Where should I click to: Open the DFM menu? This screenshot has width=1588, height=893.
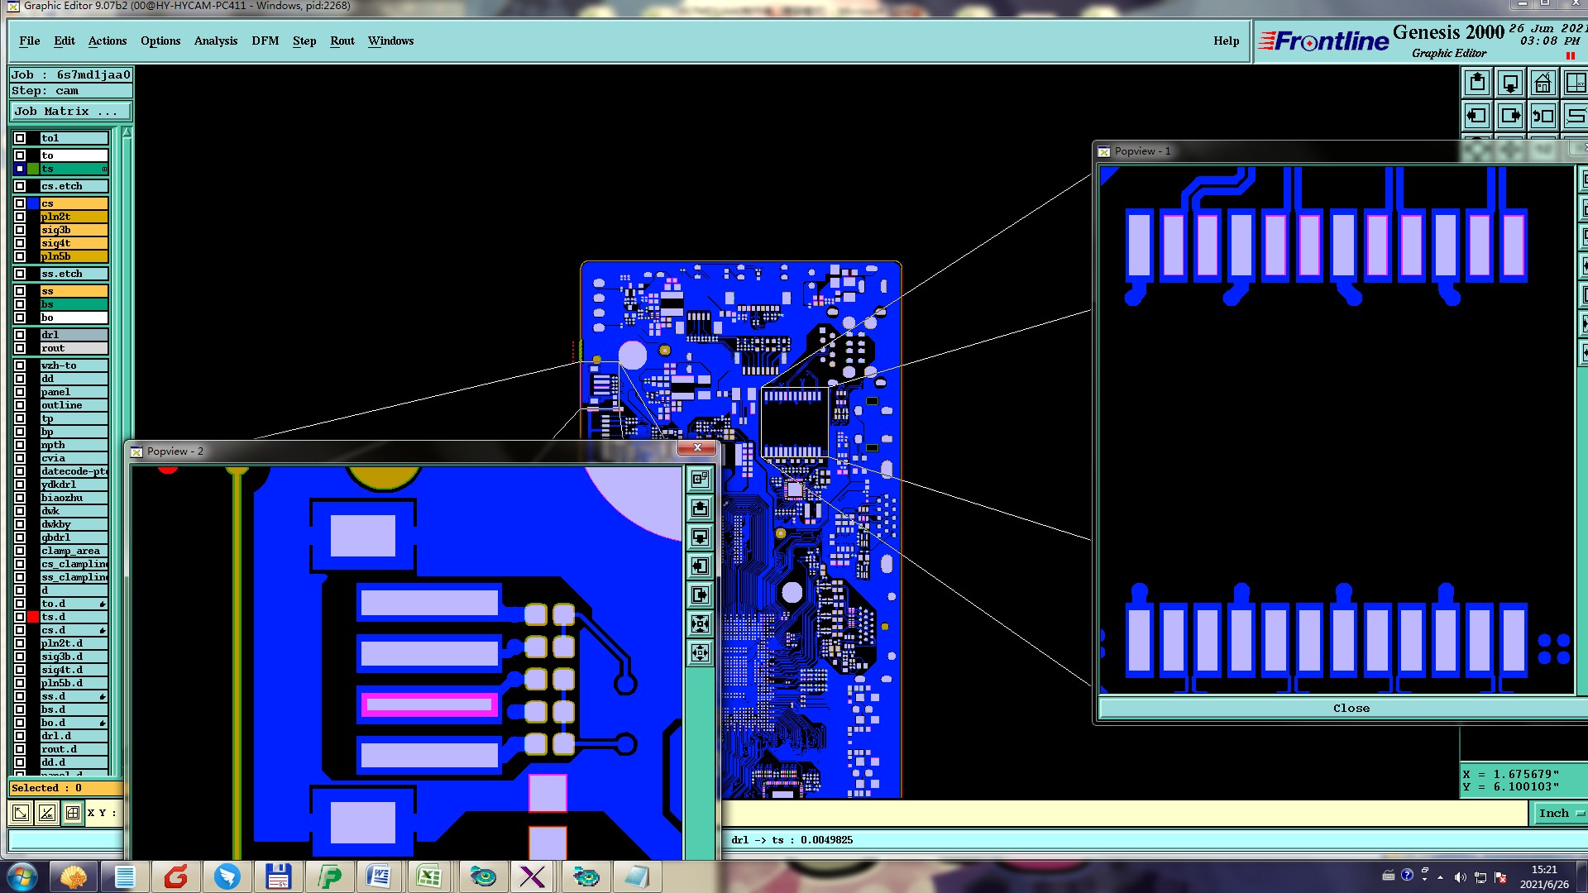point(265,41)
